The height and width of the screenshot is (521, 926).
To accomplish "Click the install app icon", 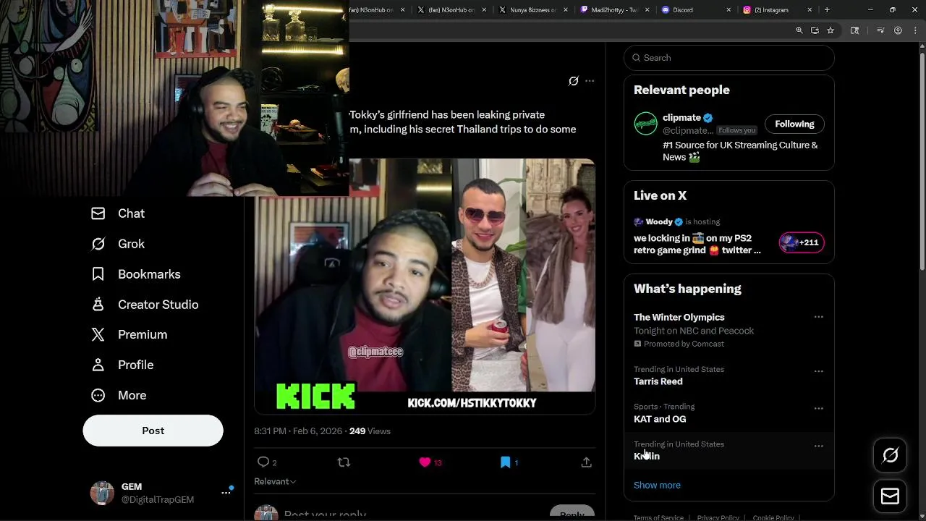I will click(x=815, y=30).
